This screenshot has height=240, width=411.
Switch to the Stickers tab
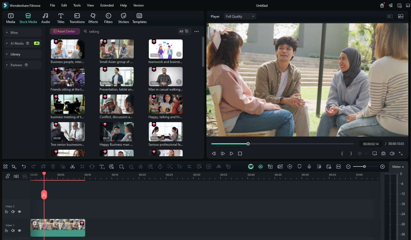(124, 18)
